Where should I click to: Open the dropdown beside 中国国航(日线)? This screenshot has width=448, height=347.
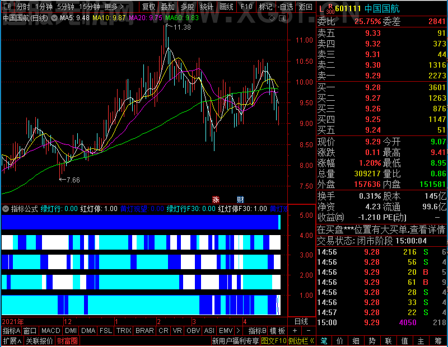coord(54,18)
